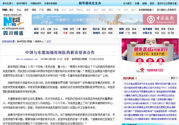The height and width of the screenshot is (125, 179).
Task: Open www.sc.xinhuanet.com link under title
Action: (27, 59)
